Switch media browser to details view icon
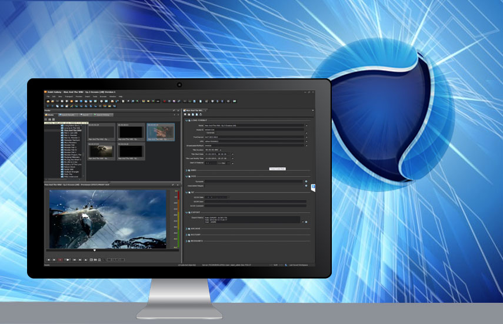Viewport: 503px width, 324px height. click(x=54, y=120)
